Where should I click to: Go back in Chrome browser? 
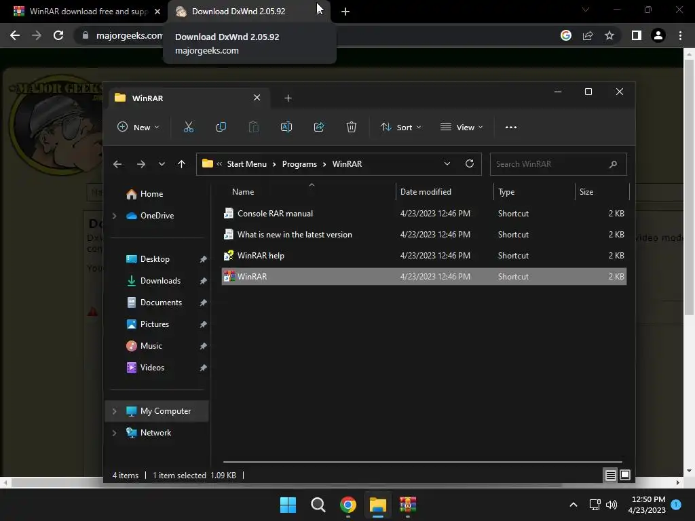pos(15,35)
